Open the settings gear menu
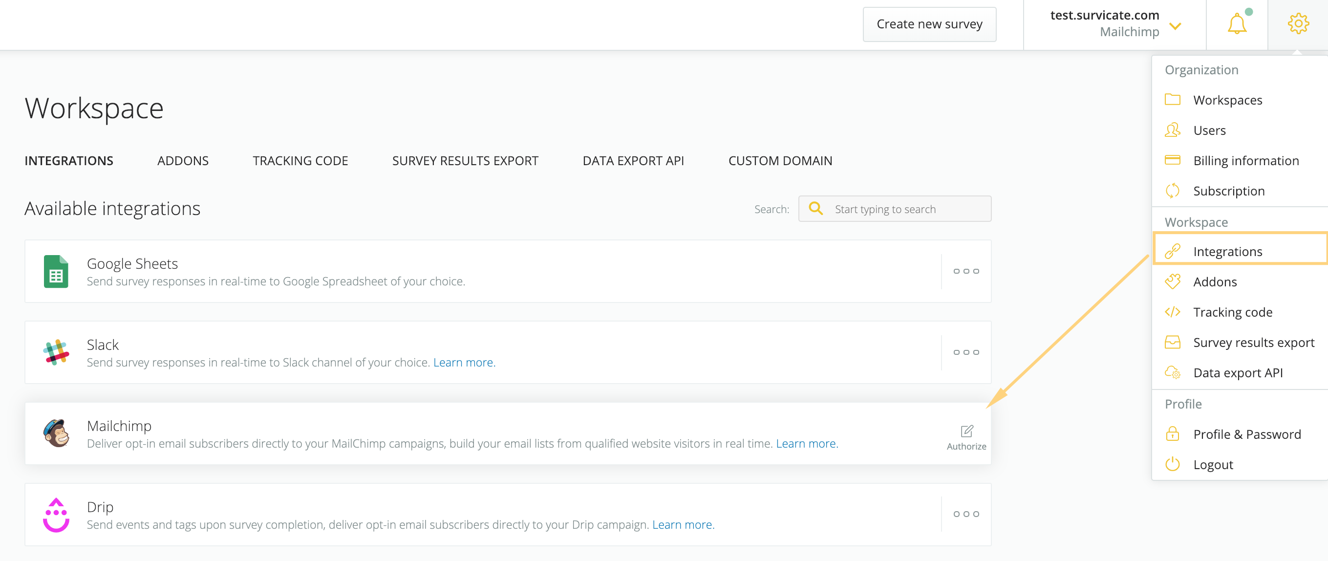This screenshot has width=1328, height=561. (x=1298, y=24)
